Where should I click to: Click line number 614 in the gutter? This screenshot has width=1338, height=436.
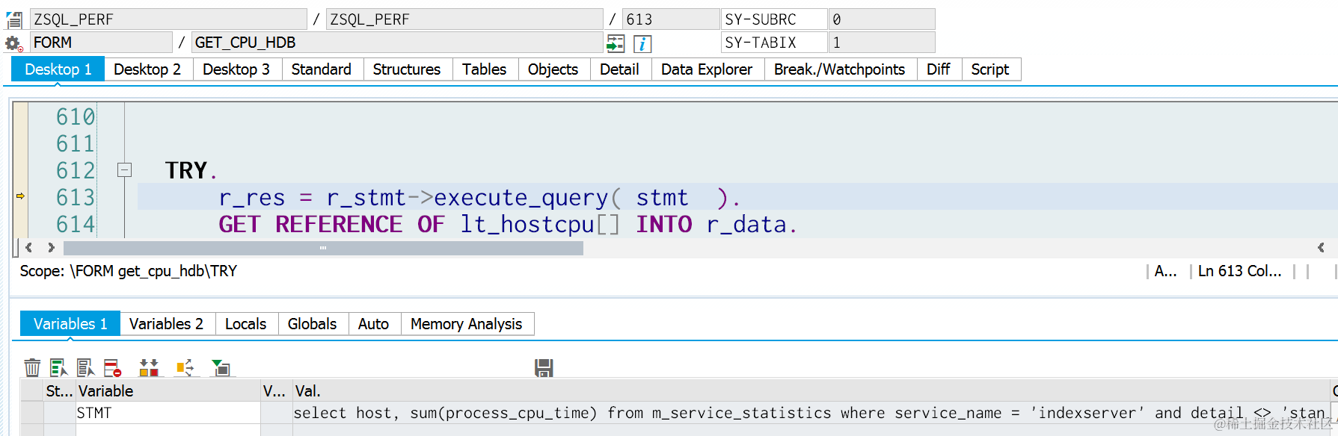click(76, 224)
